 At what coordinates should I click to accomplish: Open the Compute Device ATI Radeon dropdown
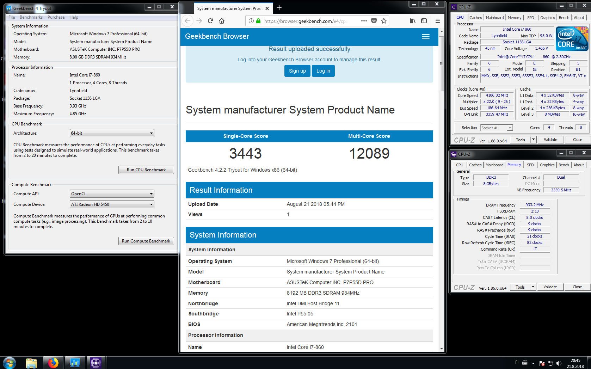112,204
